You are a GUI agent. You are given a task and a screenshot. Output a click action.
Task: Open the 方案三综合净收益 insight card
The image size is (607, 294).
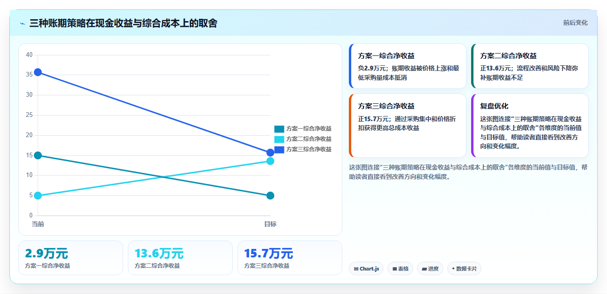408,126
